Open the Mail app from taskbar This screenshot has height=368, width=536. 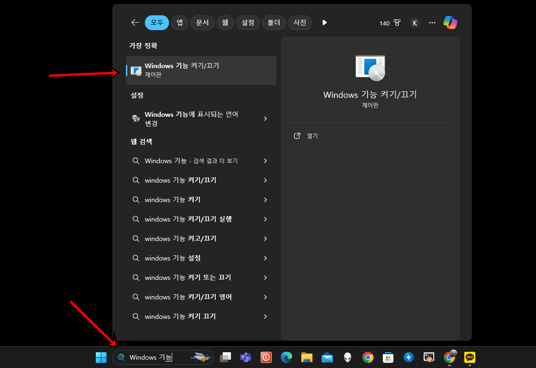click(x=327, y=357)
